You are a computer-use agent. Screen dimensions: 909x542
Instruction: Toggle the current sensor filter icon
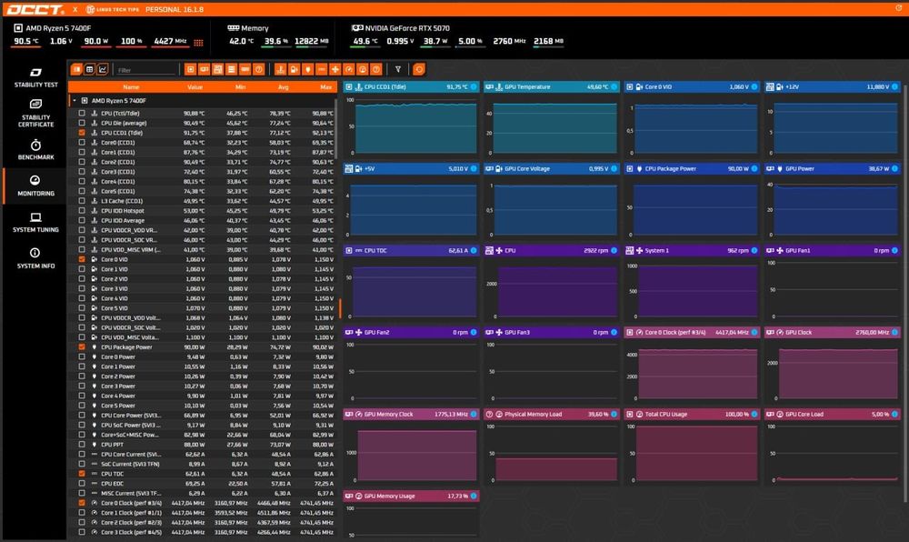(322, 69)
